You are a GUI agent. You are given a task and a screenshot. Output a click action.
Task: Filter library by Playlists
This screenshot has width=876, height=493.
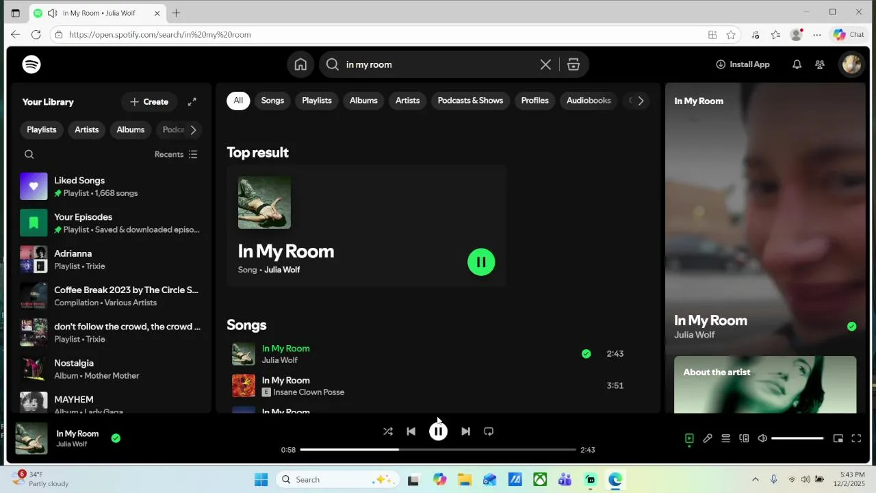42,129
